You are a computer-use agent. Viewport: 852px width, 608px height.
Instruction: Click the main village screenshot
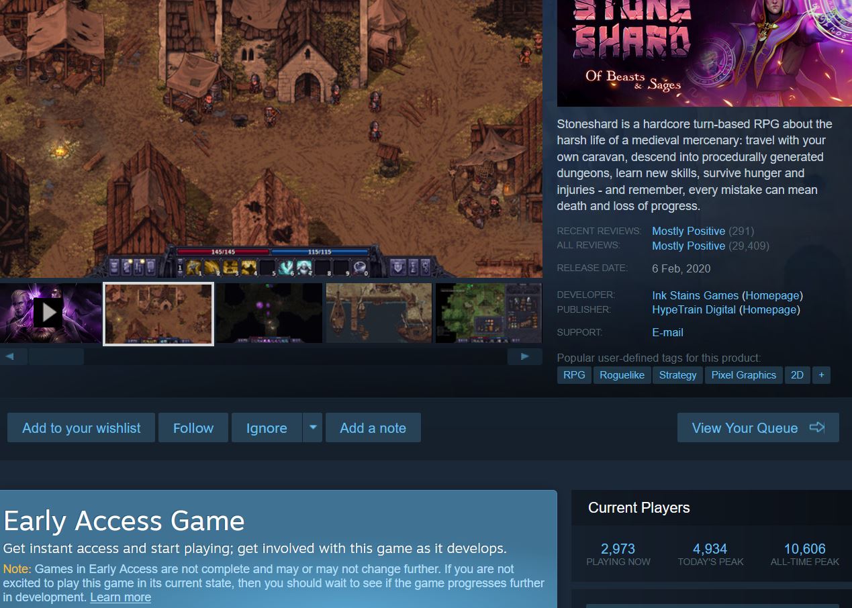(x=271, y=138)
